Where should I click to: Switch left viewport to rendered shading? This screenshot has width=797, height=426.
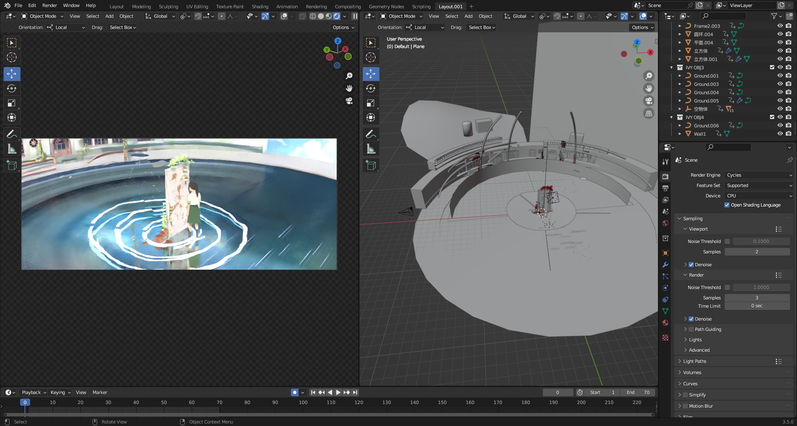click(x=337, y=16)
